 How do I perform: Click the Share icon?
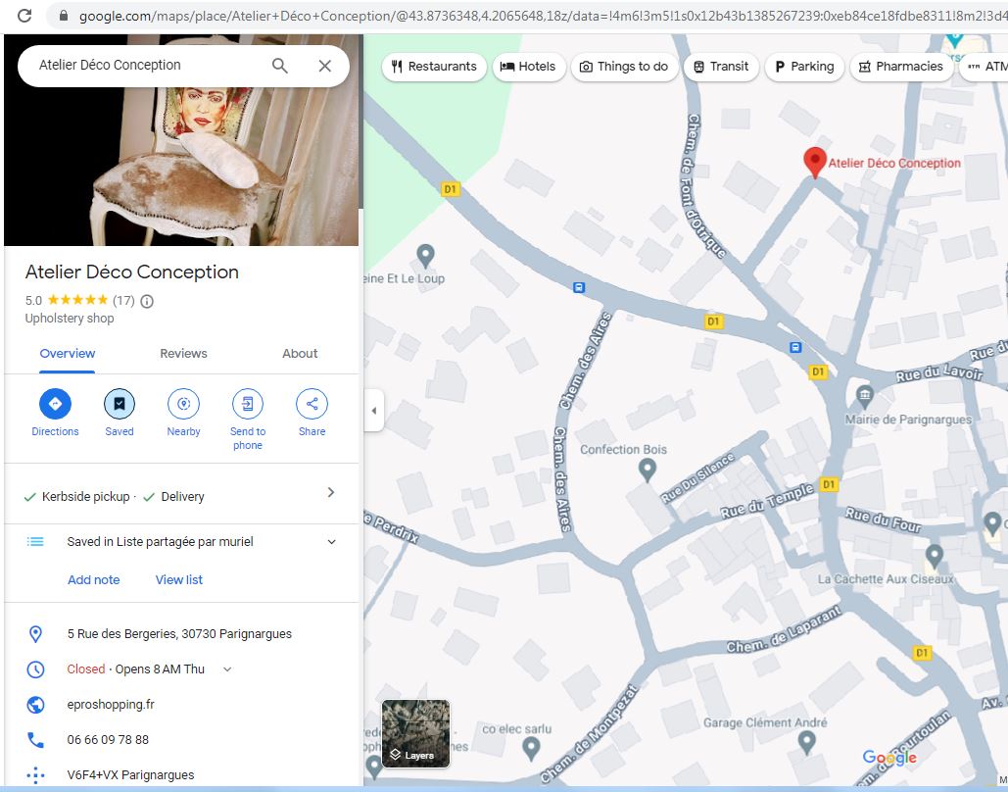point(312,404)
